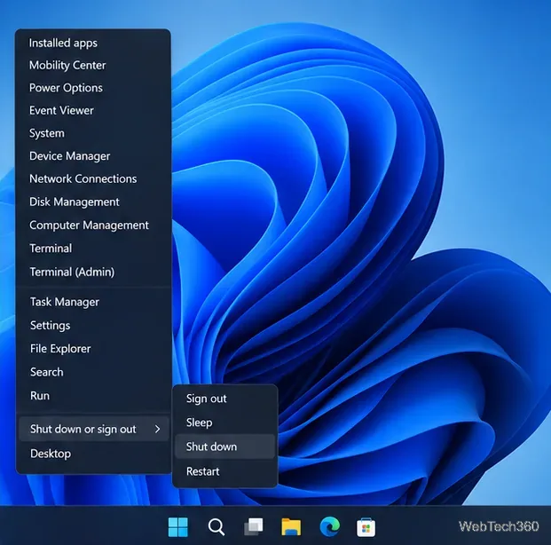Launch Terminal without admin rights
Viewport: 551px width, 545px height.
tap(93, 249)
